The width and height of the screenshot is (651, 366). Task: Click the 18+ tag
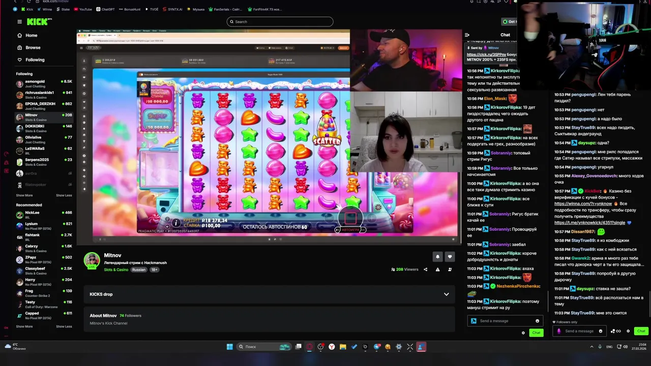(154, 270)
